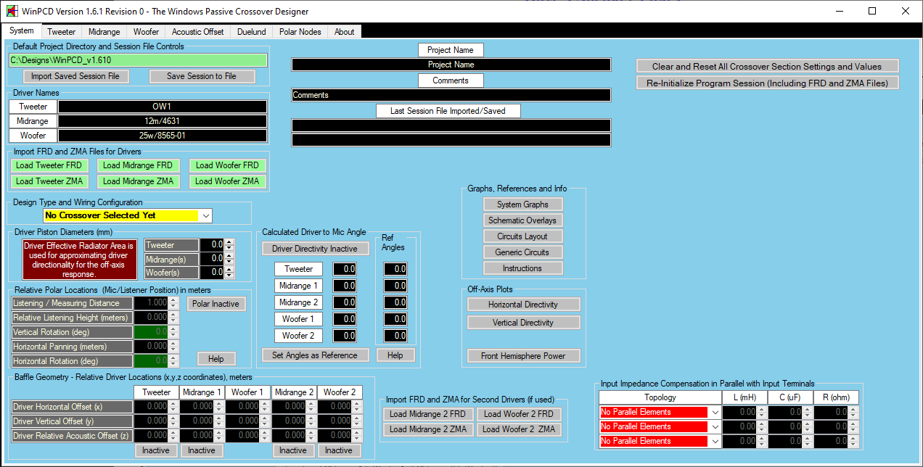Open the Polar Nodes tab
923x467 pixels.
[x=300, y=32]
